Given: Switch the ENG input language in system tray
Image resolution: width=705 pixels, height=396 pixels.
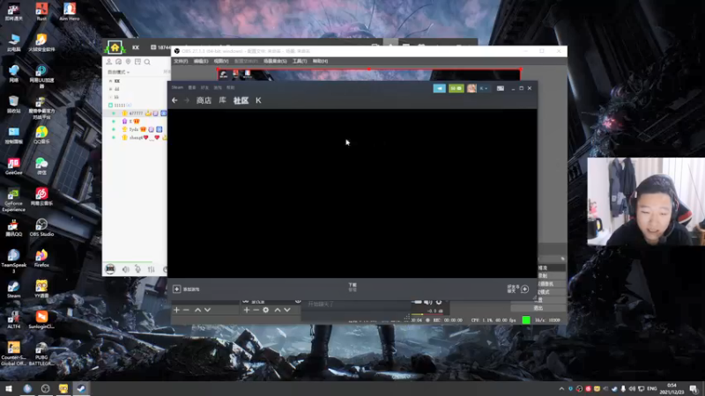Looking at the screenshot, I should (x=652, y=389).
